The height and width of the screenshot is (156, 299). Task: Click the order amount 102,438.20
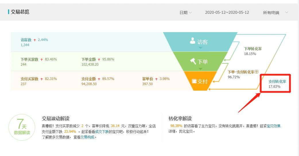90,65
